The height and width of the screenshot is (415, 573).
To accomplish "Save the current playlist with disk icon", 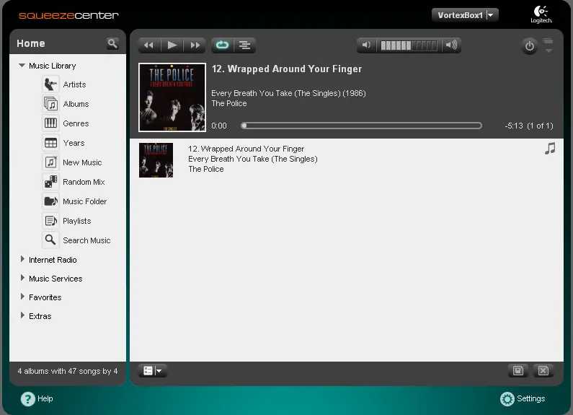I will pos(518,371).
